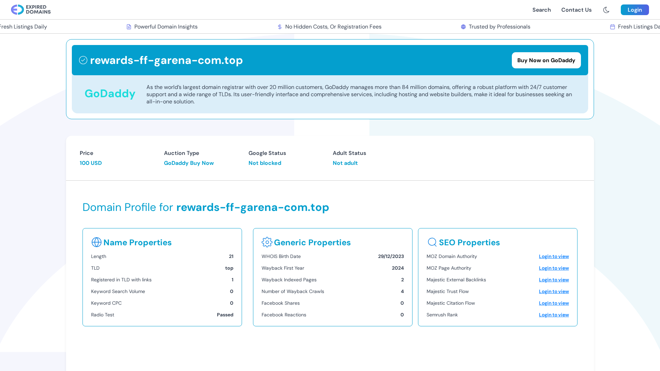Click the Not adult status value
The image size is (660, 371).
pyautogui.click(x=345, y=163)
